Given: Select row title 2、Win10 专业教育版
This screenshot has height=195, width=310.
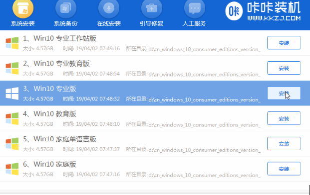Looking at the screenshot, I should coord(56,63).
